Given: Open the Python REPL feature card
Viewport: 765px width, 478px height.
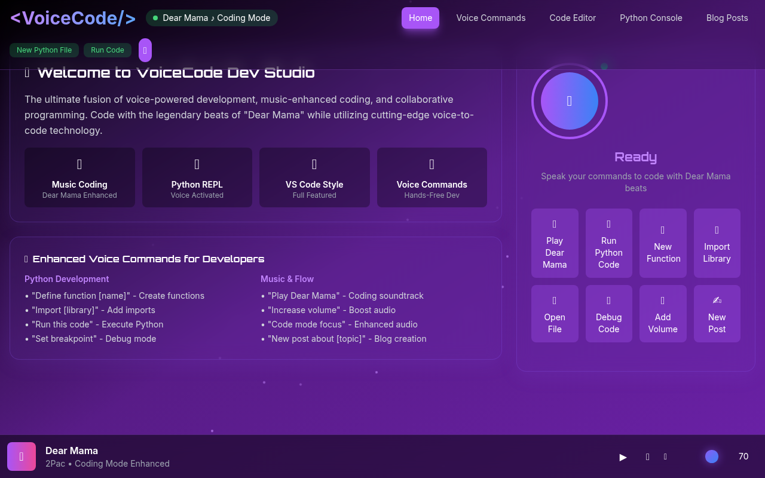Looking at the screenshot, I should 197,177.
